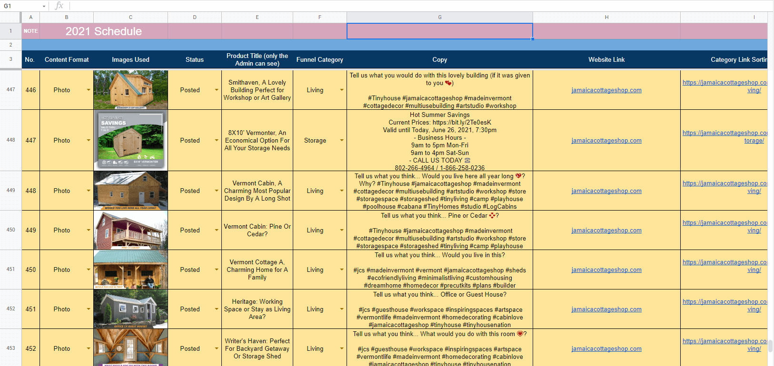Select the Copy column heading cell
The image size is (774, 366).
click(439, 60)
